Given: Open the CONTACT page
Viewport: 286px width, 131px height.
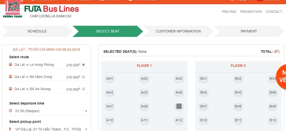Looking at the screenshot, I should [274, 11].
